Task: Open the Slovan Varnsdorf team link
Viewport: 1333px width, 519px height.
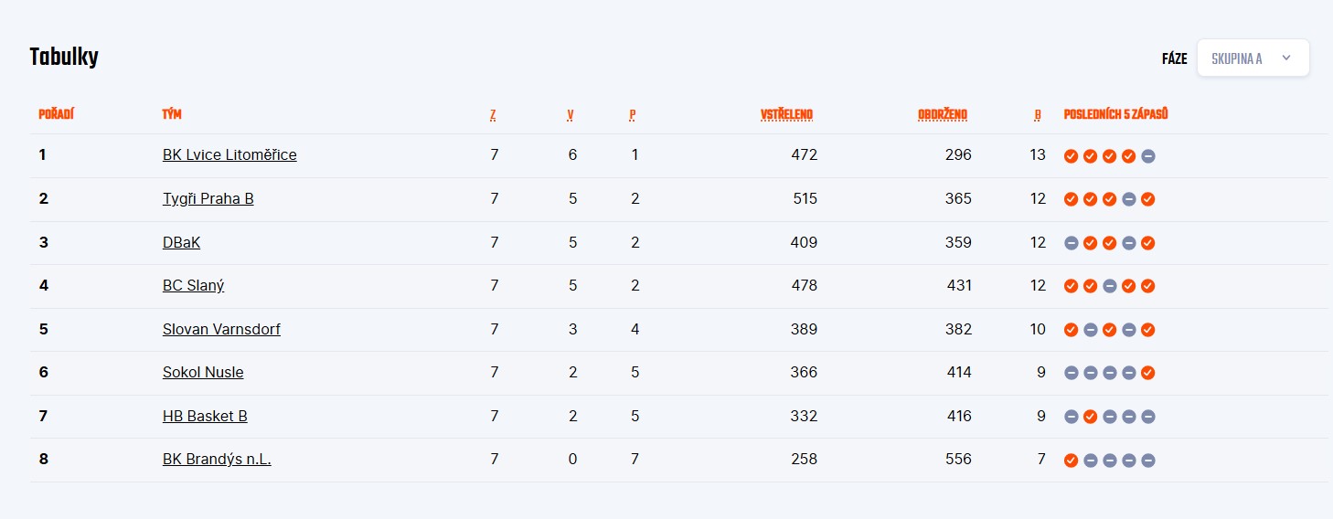Action: (x=221, y=329)
